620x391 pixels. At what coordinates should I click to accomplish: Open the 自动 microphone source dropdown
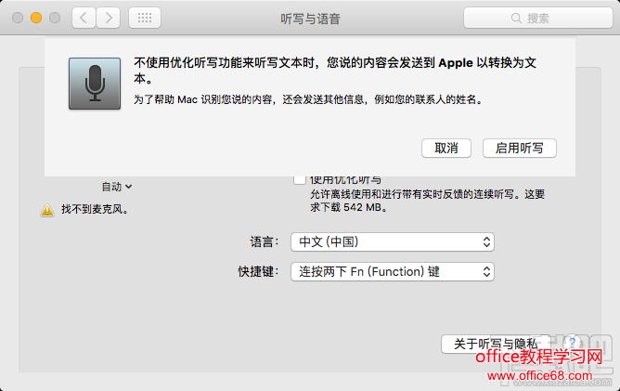click(x=117, y=187)
